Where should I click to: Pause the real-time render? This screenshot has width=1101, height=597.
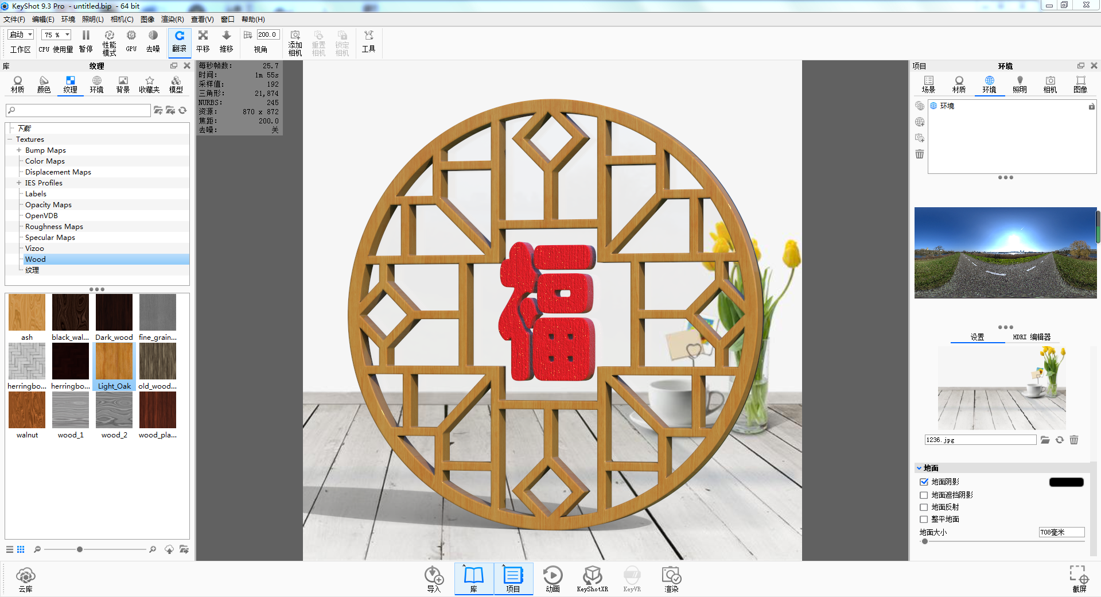pos(85,42)
